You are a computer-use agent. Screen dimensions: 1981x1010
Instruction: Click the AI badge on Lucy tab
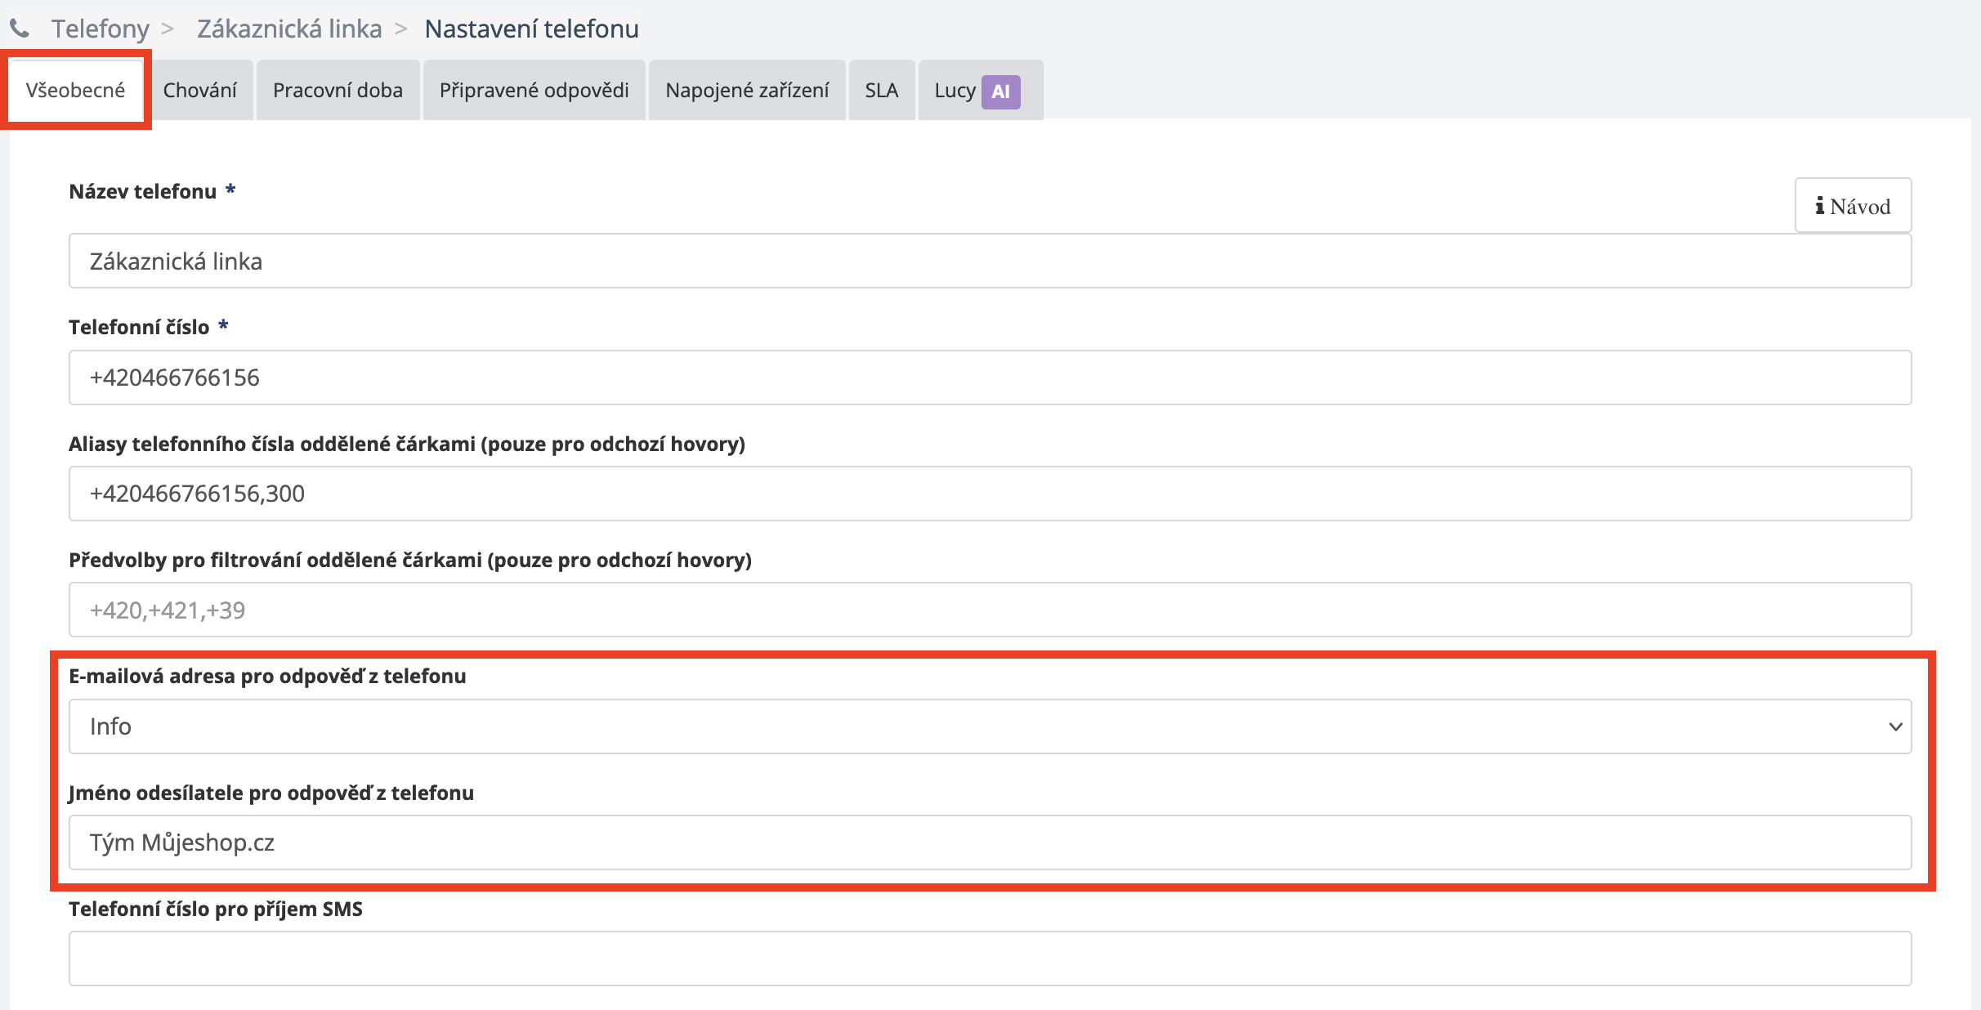click(x=1000, y=92)
